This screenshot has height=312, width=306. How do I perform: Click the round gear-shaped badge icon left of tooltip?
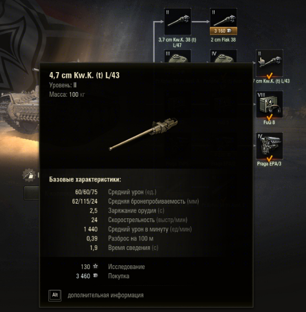pyautogui.click(x=29, y=175)
